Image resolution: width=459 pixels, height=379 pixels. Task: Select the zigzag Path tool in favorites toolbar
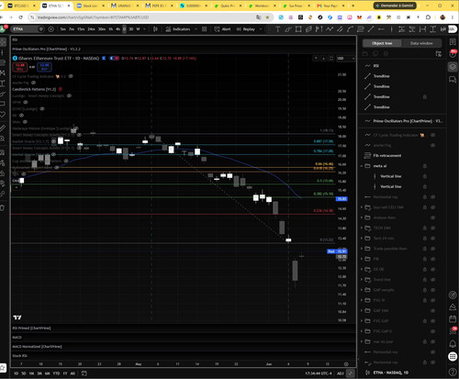[330, 29]
